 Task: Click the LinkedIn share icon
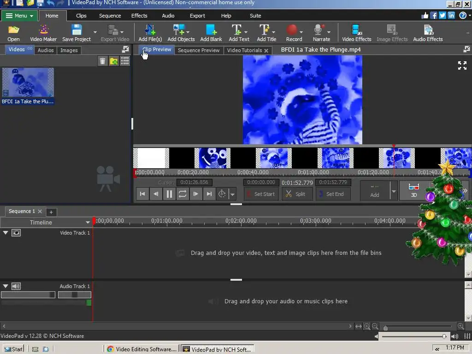click(x=451, y=15)
